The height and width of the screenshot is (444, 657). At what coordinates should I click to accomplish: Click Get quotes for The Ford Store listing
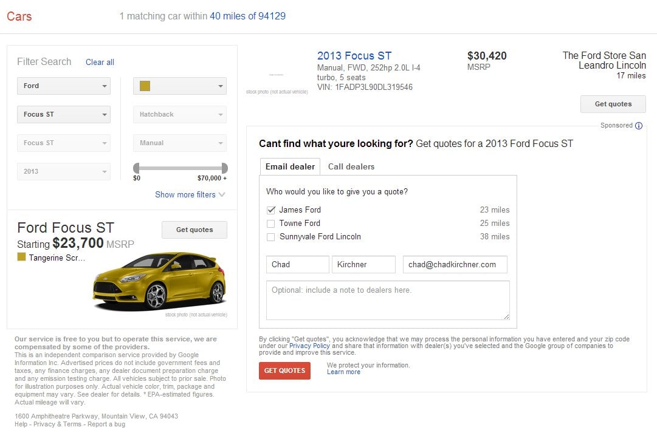point(613,104)
